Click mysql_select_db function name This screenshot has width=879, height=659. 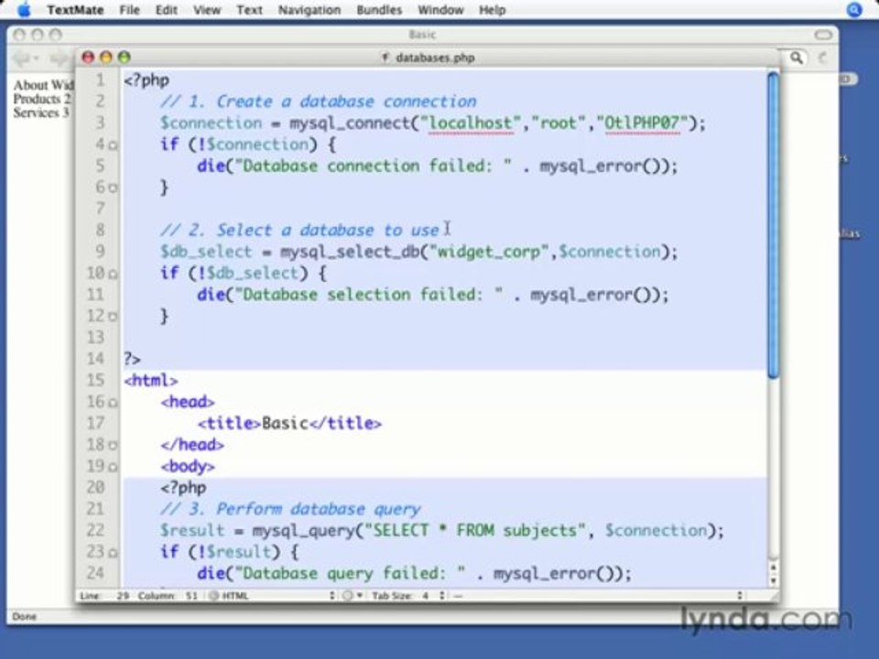(x=349, y=252)
